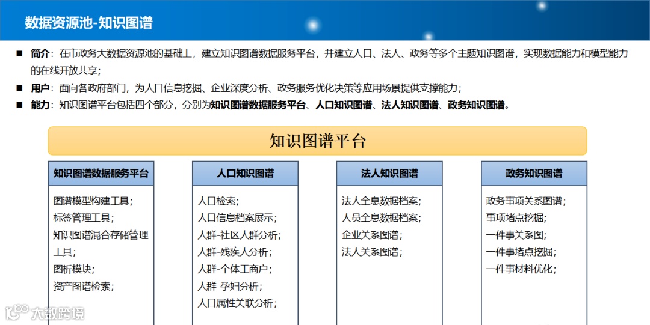Click the text 资产图谱检索;
The width and height of the screenshot is (650, 325).
(x=84, y=286)
